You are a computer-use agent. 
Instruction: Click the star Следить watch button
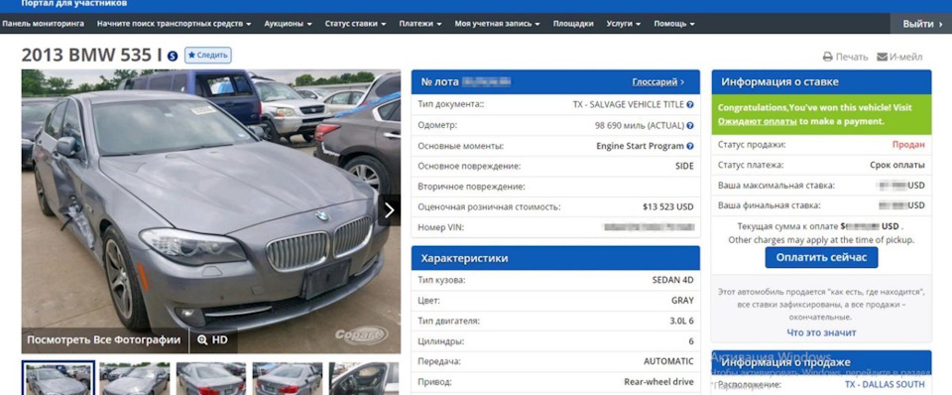tap(207, 56)
